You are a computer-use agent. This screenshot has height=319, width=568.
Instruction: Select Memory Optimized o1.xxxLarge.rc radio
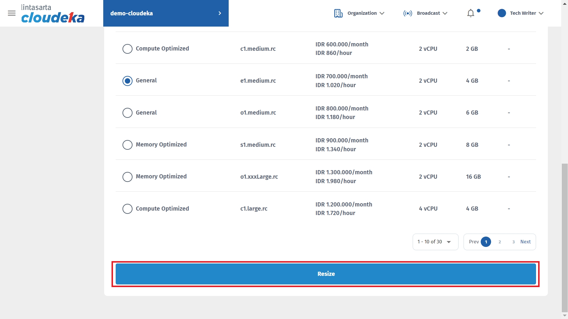point(128,177)
